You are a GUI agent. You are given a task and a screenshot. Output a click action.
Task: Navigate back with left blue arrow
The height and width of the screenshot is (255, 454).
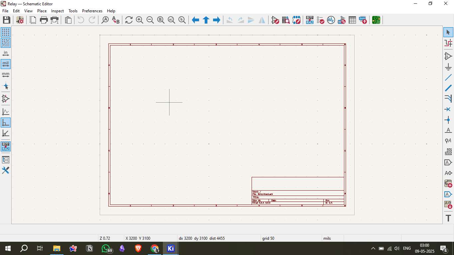[195, 20]
